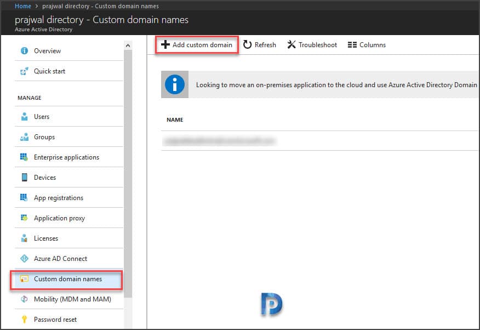Screen dimensions: 480x330
Task: Click the sidebar vertical scrollbar thumb
Action: [x=128, y=174]
